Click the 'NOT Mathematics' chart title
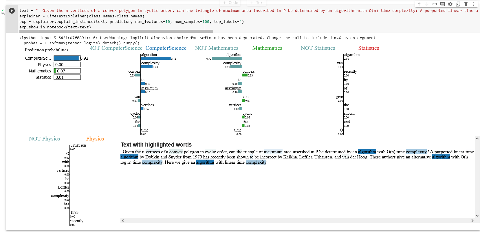480x232 pixels. click(217, 48)
